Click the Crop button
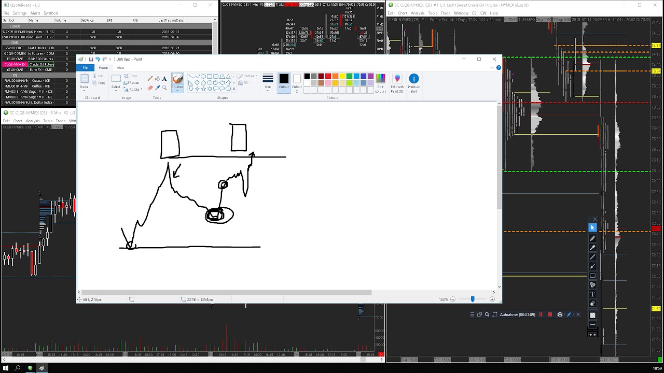Image resolution: width=664 pixels, height=373 pixels. point(131,76)
